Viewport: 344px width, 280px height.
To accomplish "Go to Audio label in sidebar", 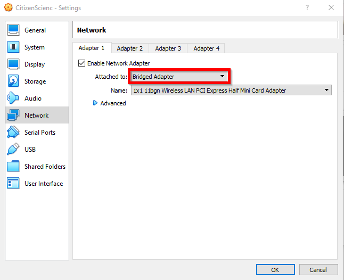I will click(33, 98).
